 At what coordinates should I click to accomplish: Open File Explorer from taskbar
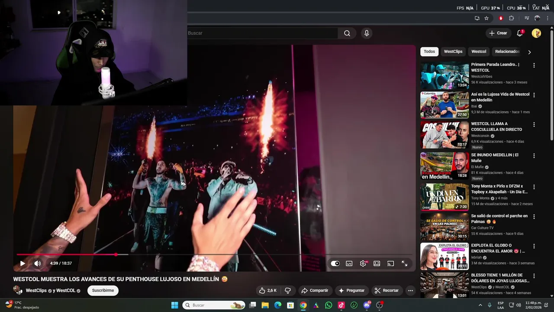coord(265,305)
